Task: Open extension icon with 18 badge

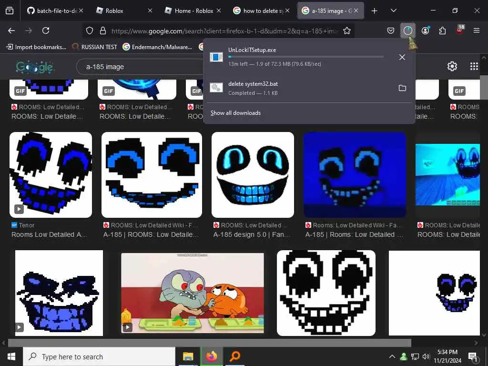Action: pos(460,30)
